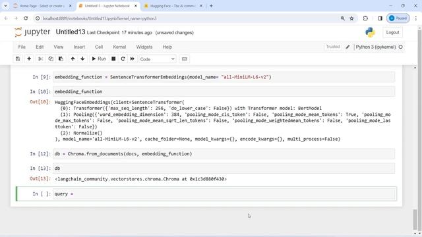Open the zoom magnifier icon in address bar

pyautogui.click(x=343, y=18)
